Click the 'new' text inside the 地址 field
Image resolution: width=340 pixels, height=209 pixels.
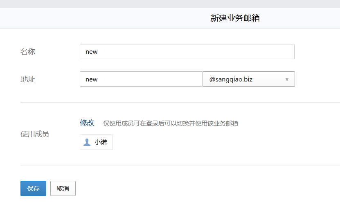tap(91, 79)
